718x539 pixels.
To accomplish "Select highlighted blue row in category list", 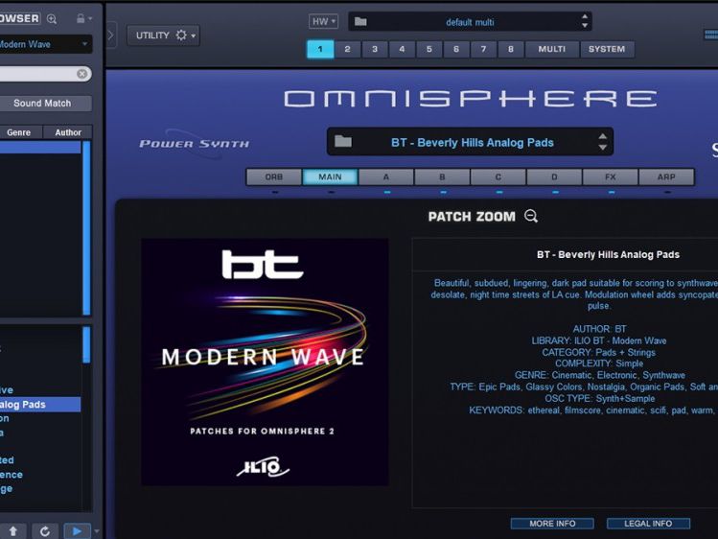I will pos(40,147).
